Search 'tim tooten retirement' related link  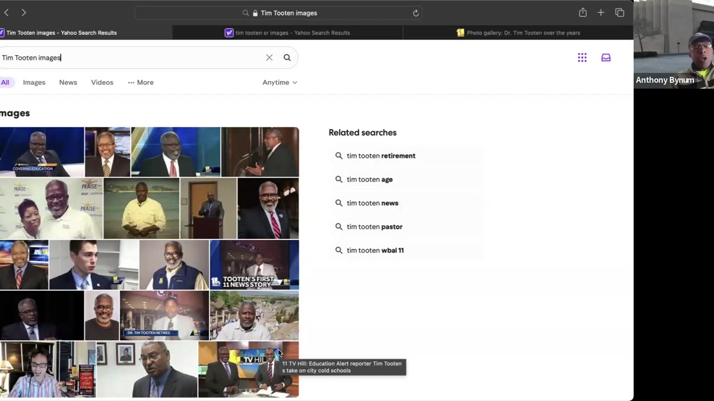click(x=381, y=156)
